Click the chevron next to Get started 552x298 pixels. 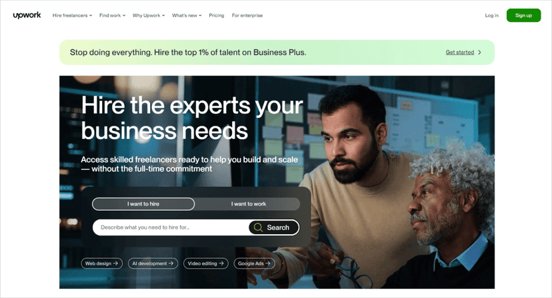(479, 52)
